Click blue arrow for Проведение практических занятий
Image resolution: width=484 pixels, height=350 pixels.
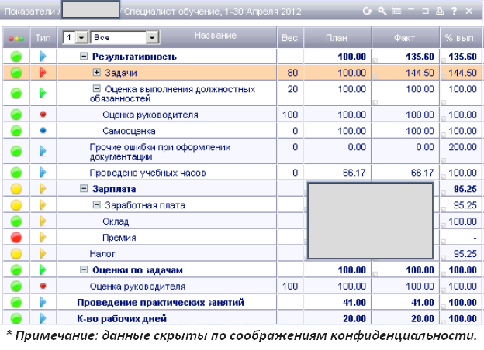point(43,303)
